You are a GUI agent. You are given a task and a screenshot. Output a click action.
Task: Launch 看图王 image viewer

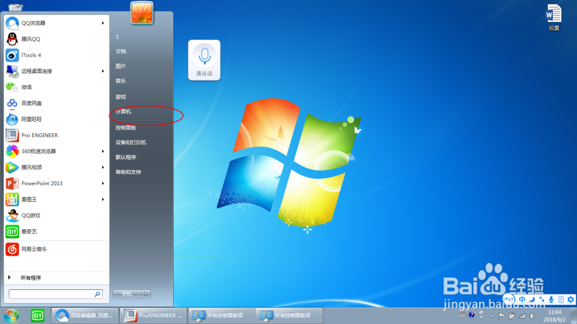click(55, 199)
